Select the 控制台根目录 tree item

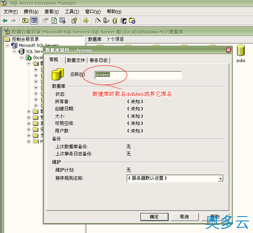click(25, 39)
